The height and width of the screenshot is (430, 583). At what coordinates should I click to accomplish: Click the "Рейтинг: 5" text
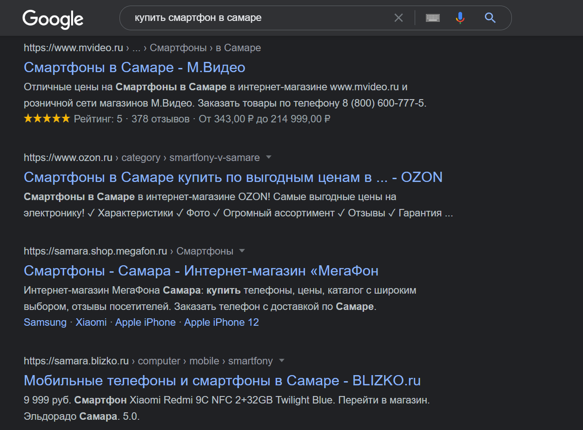click(98, 119)
